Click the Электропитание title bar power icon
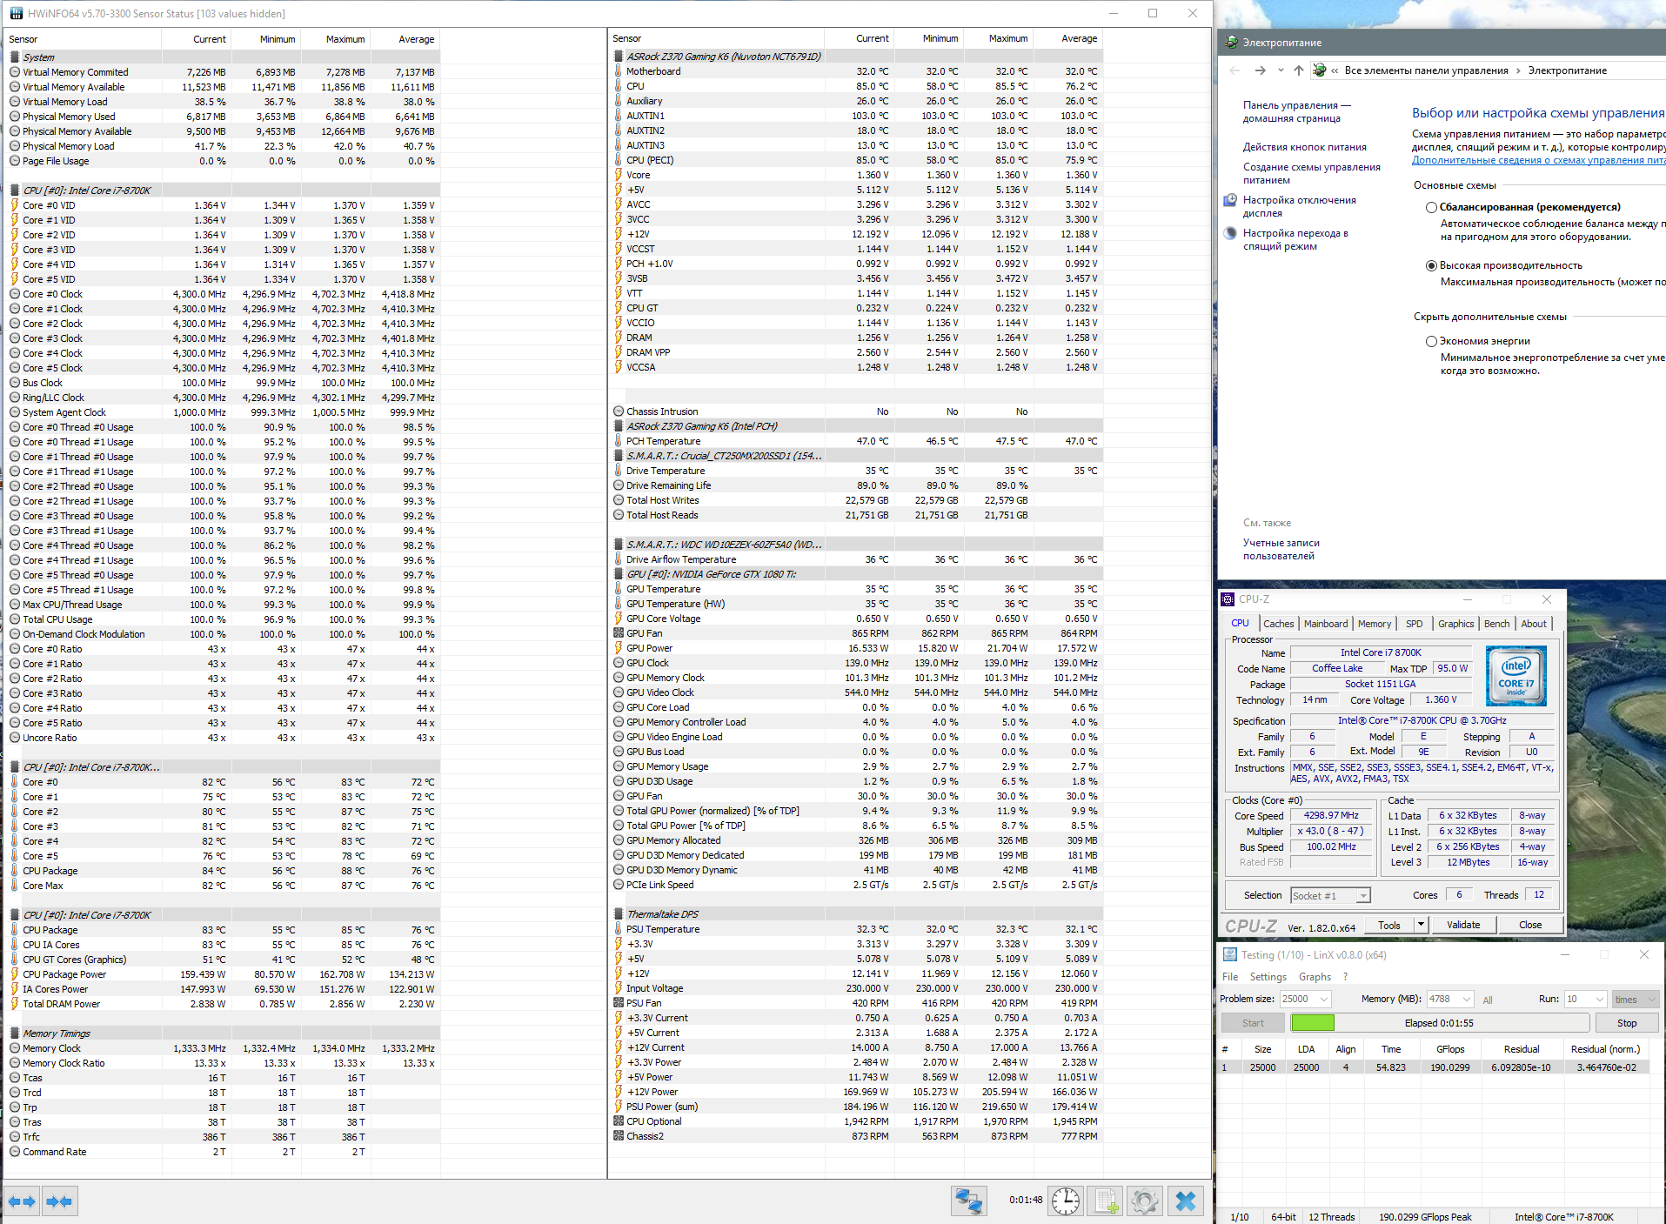 (1231, 42)
